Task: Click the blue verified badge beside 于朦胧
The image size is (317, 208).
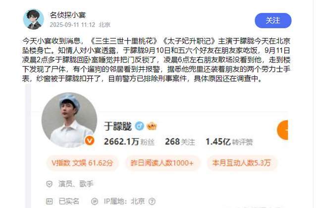Action: [140, 126]
